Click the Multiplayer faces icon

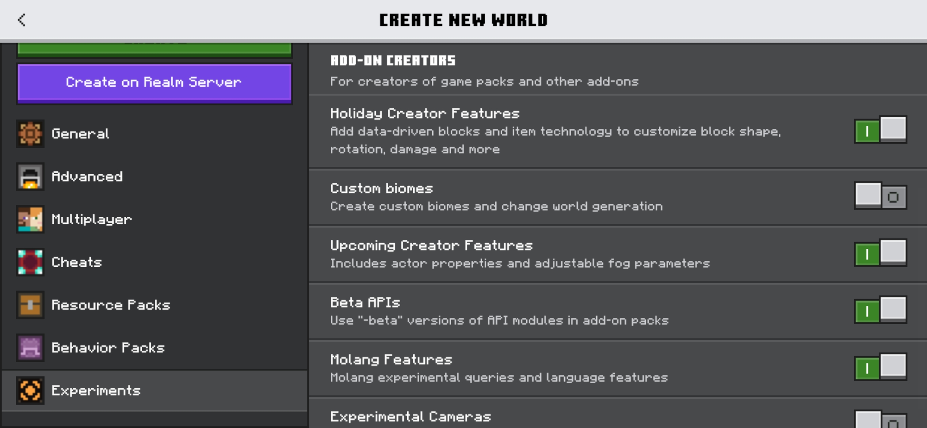click(x=30, y=219)
